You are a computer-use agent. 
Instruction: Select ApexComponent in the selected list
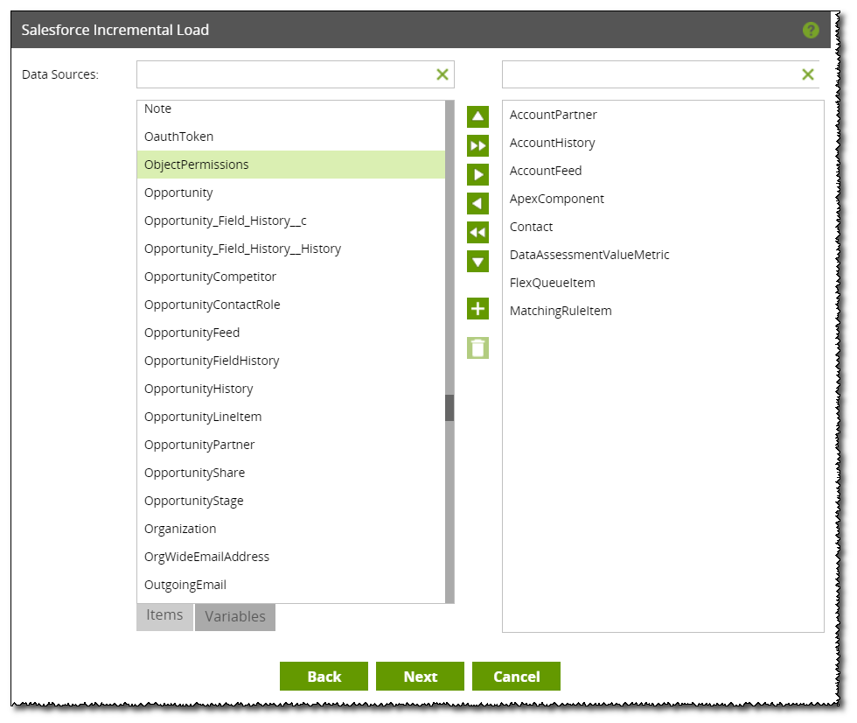663,199
